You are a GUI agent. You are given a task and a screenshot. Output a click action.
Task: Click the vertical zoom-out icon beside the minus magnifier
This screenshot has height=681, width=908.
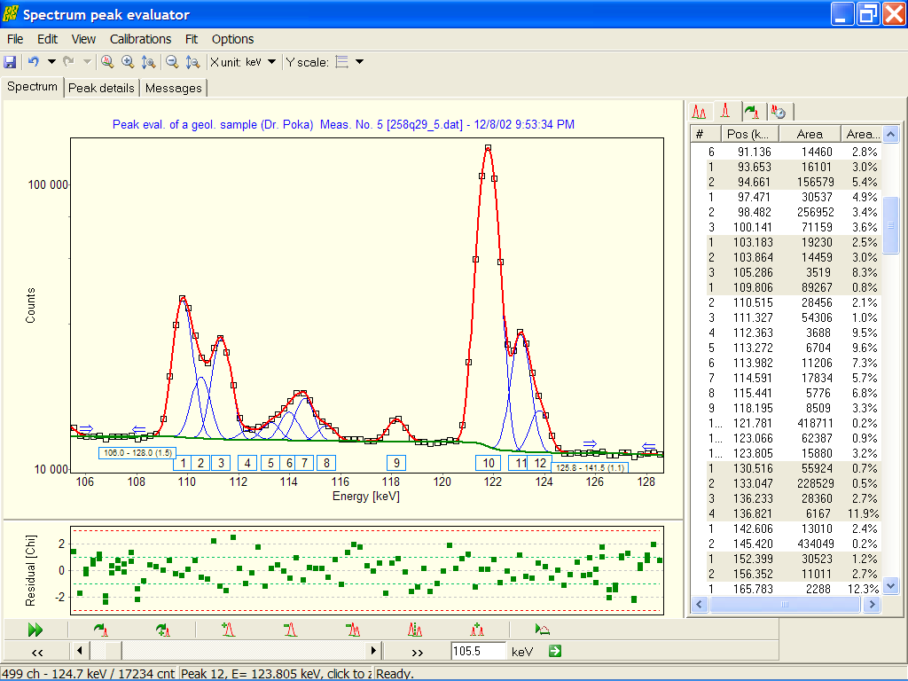(192, 62)
